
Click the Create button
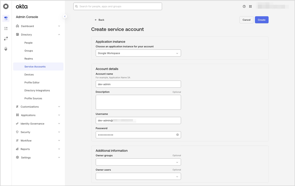pyautogui.click(x=261, y=20)
